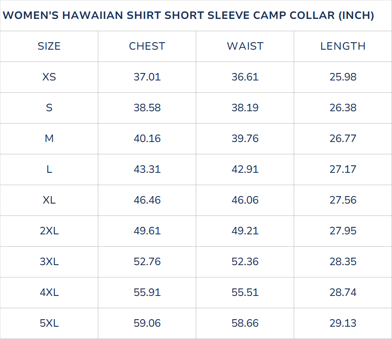Click waist value 39.76
The image size is (392, 339).
(245, 139)
